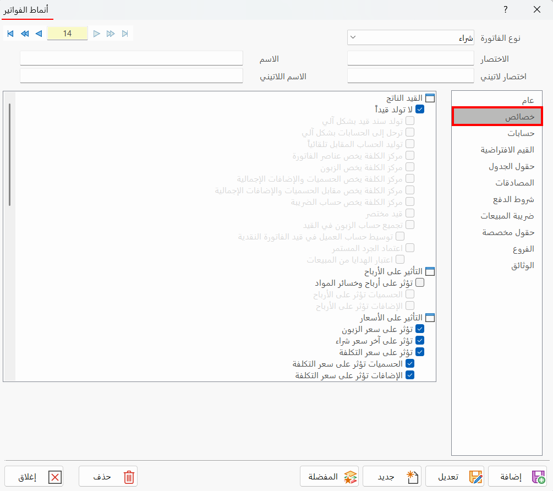Screen dimensions: 553x491
Task: Click the حذف (Delete) button
Action: pyautogui.click(x=108, y=477)
